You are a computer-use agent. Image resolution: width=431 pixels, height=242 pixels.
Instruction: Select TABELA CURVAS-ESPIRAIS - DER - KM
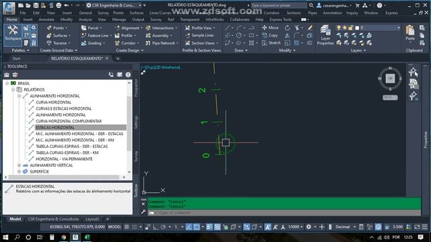(x=67, y=153)
